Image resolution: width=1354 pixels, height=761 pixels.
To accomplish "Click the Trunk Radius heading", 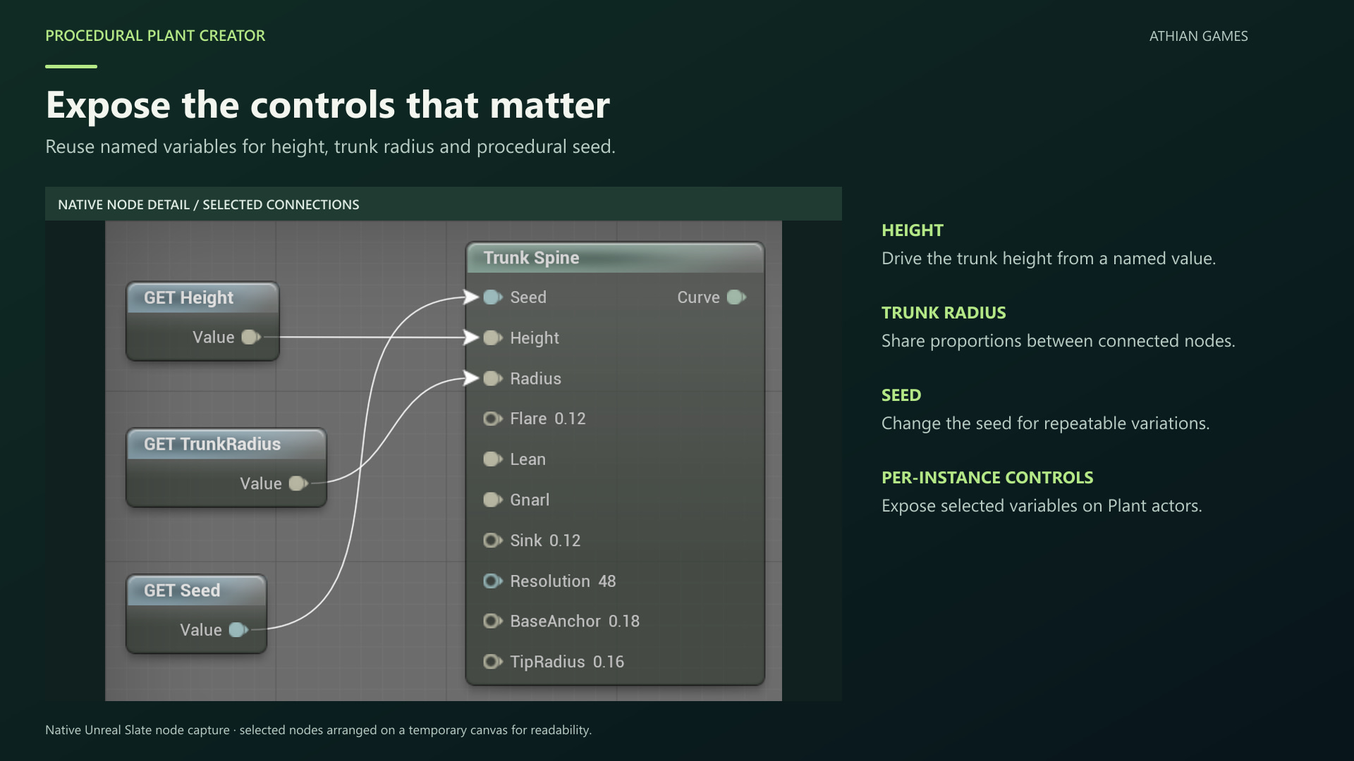I will (x=944, y=313).
